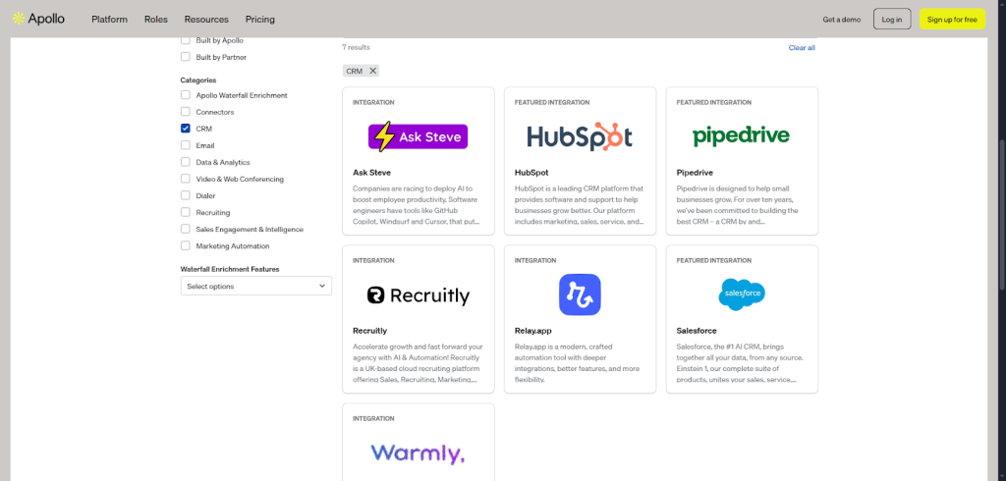Click the Relay.app blue icon
This screenshot has height=481, width=1006.
pos(580,295)
